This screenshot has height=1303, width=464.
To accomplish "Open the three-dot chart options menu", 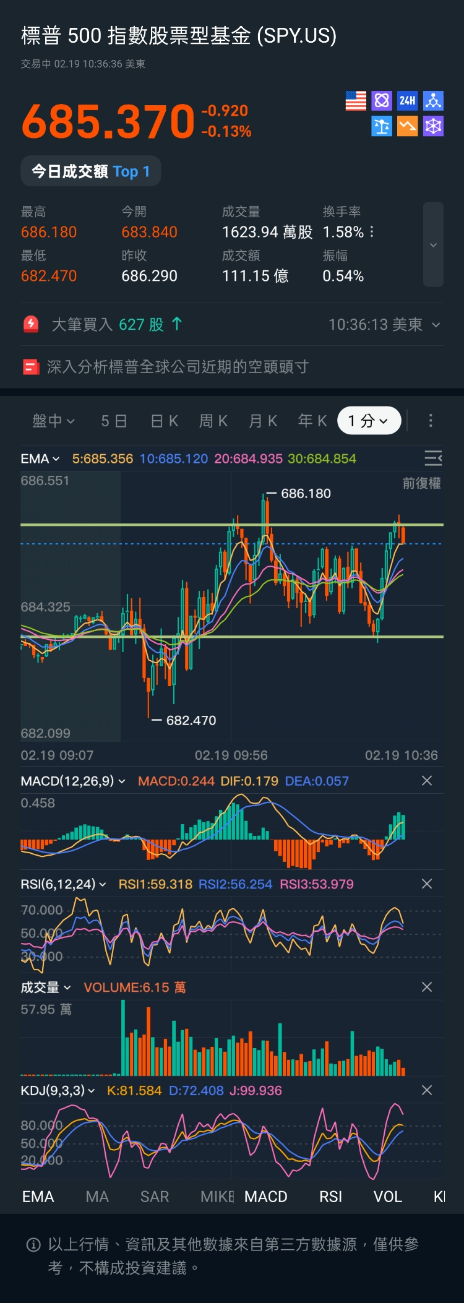I will click(431, 421).
